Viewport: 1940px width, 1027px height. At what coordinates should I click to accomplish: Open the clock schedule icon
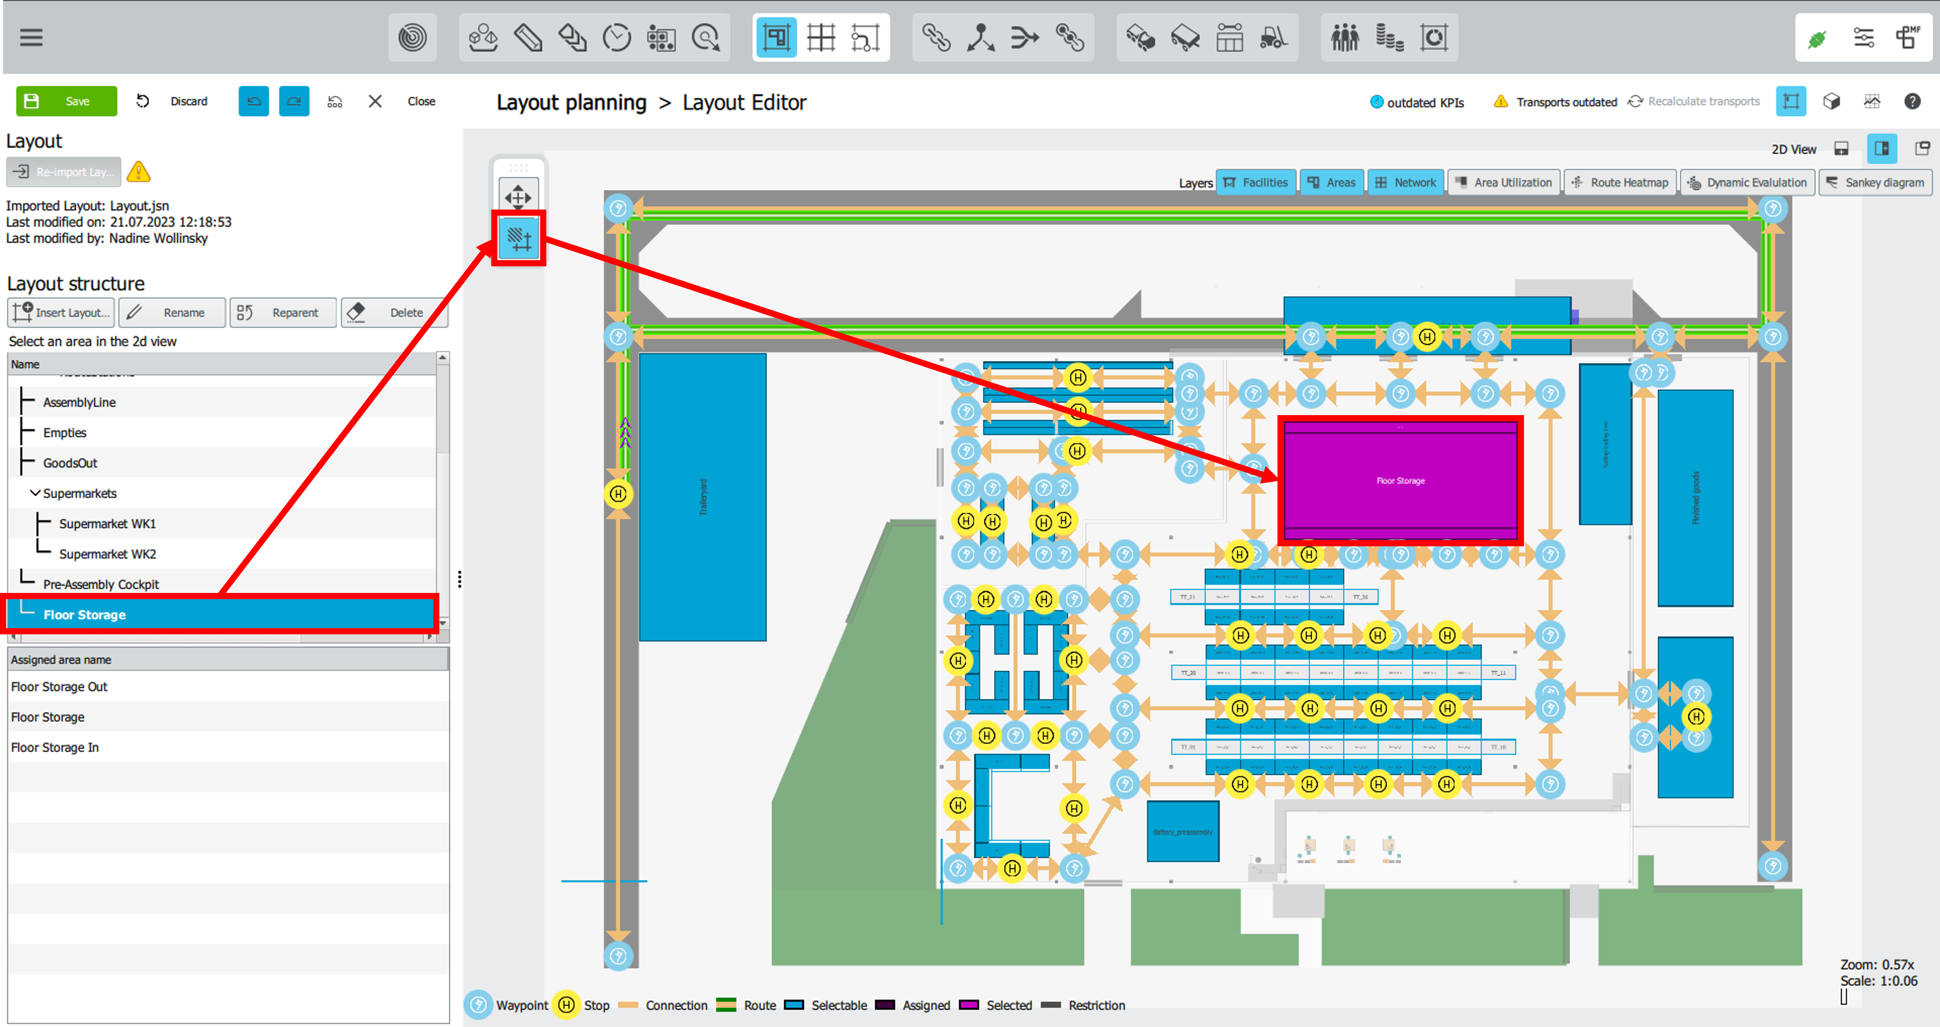(x=617, y=37)
